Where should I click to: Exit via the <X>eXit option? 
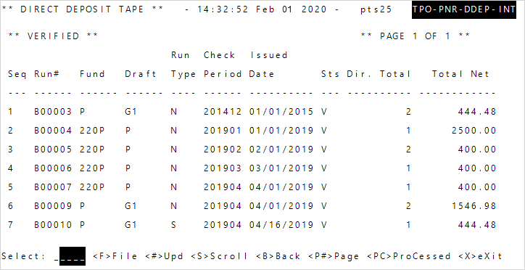pos(480,256)
